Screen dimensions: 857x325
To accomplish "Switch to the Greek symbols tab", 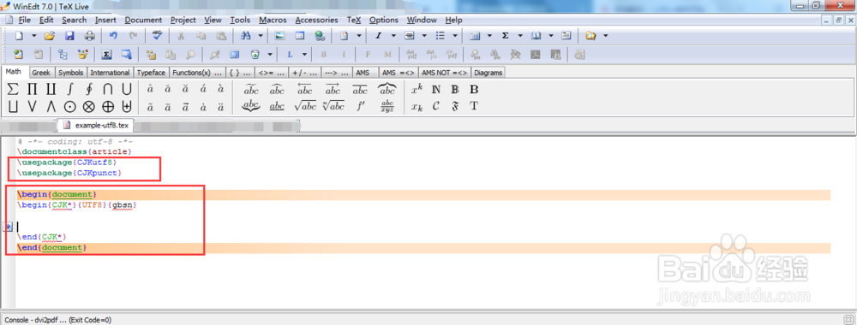I will click(41, 73).
